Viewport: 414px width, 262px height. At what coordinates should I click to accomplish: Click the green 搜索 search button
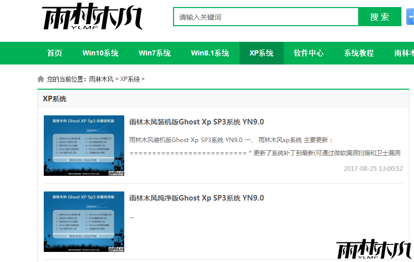point(380,17)
